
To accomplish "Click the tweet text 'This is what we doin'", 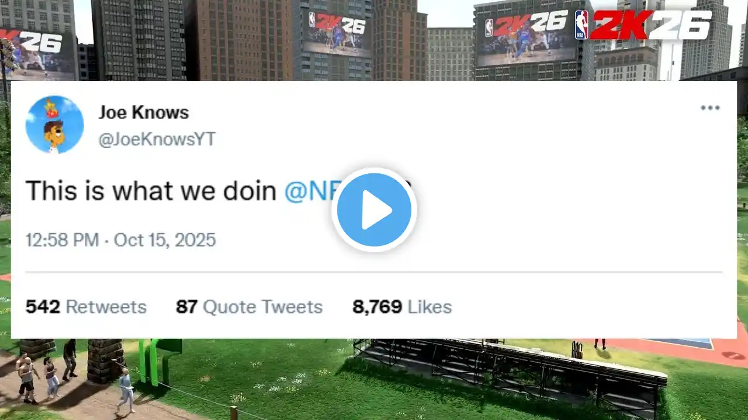I will (151, 191).
